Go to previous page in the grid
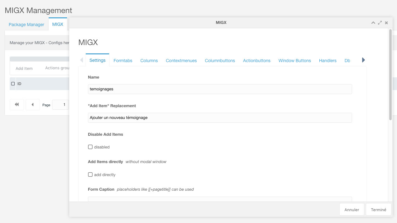397x223 pixels. [33, 105]
